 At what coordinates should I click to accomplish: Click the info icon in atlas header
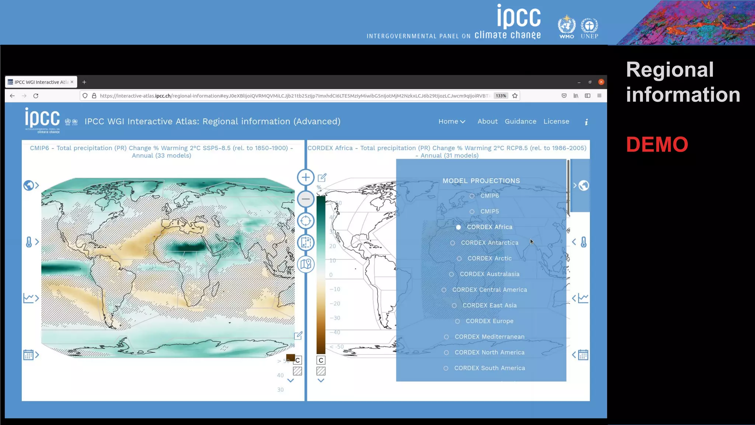(x=586, y=122)
